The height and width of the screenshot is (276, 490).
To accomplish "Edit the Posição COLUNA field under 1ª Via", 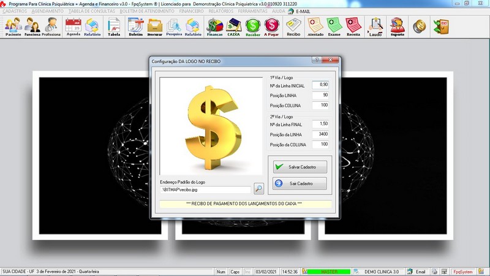I will (x=320, y=105).
